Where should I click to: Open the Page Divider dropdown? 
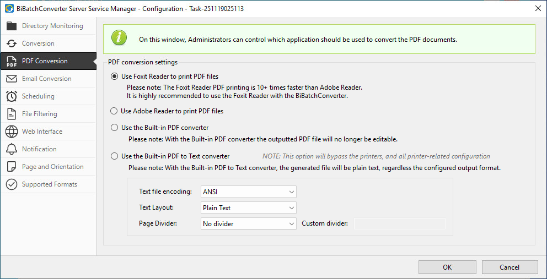click(x=249, y=224)
